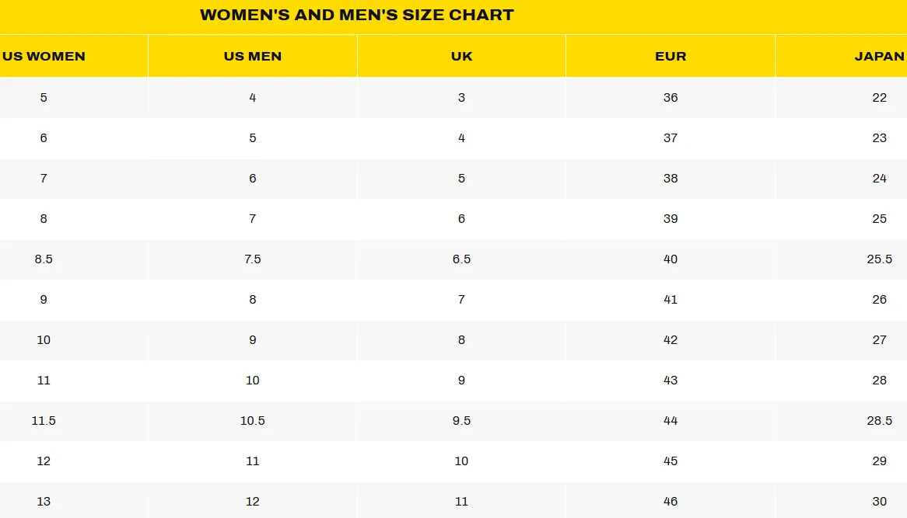Select US Women size 11.5 cell
The height and width of the screenshot is (518, 907).
click(x=44, y=421)
